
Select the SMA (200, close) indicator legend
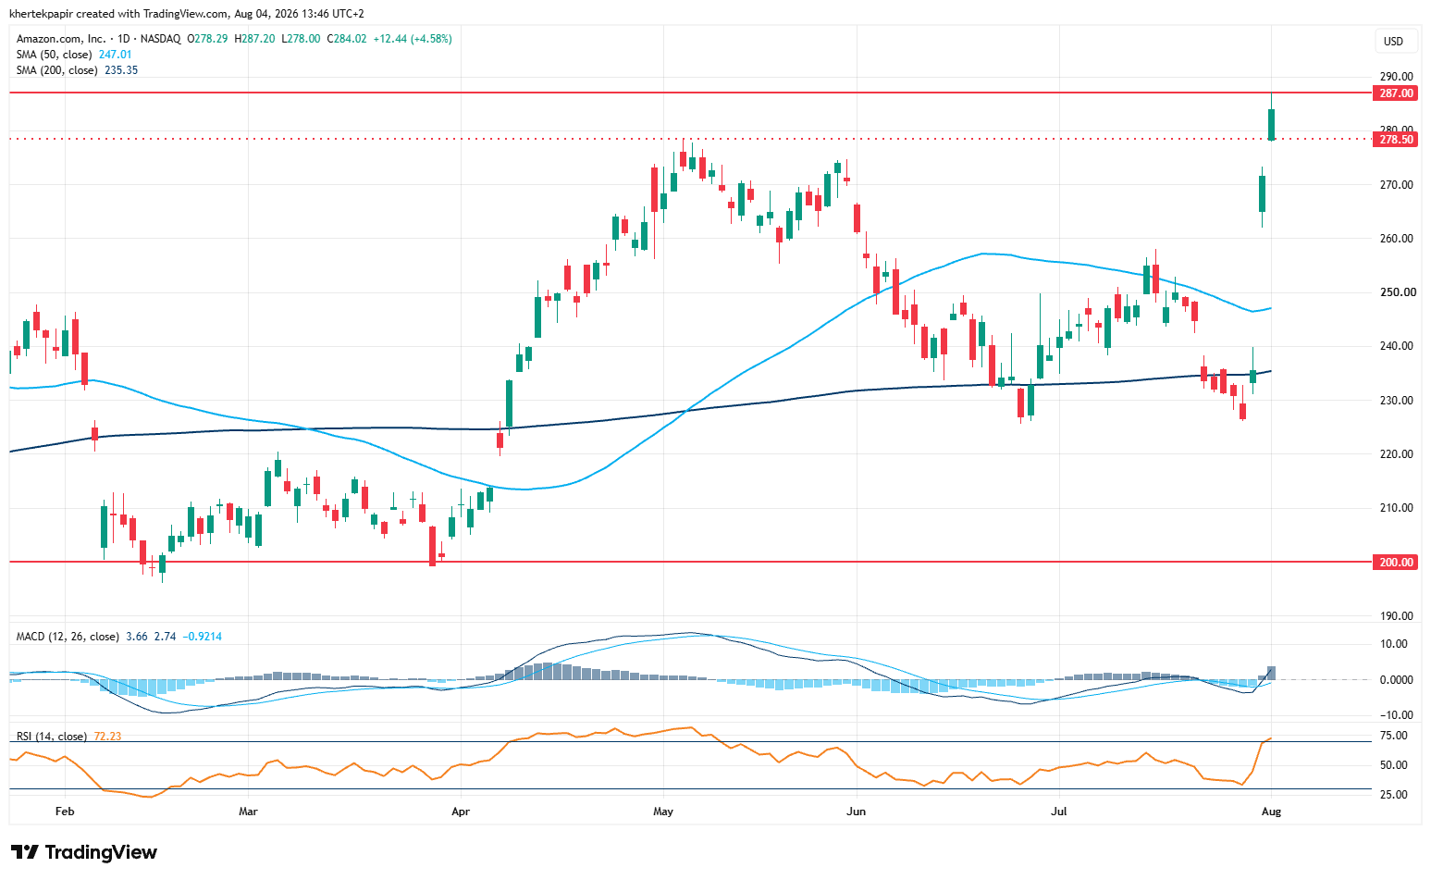click(x=57, y=70)
